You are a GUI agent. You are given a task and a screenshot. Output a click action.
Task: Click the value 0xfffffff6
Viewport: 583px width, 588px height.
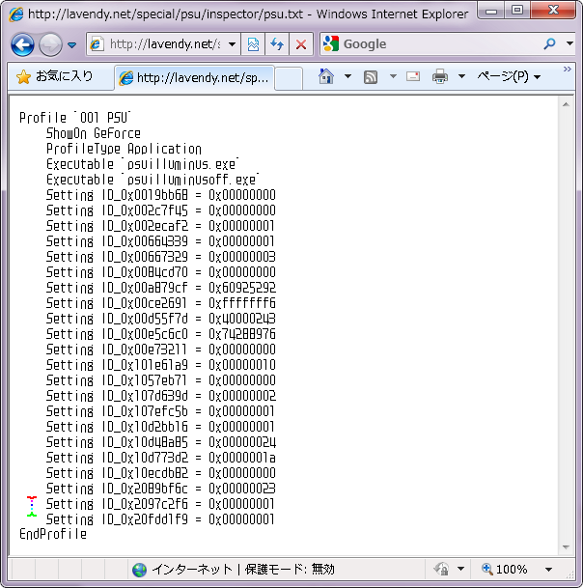point(242,303)
